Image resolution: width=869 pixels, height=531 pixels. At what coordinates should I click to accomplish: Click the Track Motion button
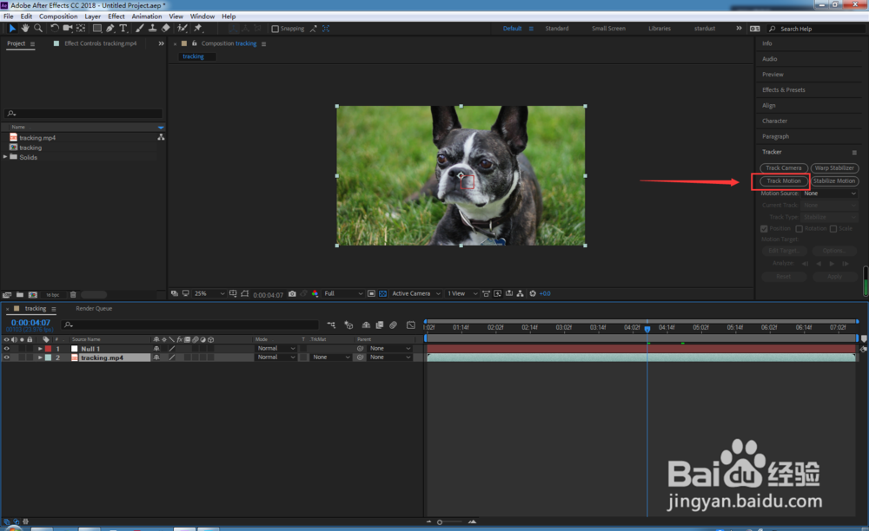tap(784, 180)
